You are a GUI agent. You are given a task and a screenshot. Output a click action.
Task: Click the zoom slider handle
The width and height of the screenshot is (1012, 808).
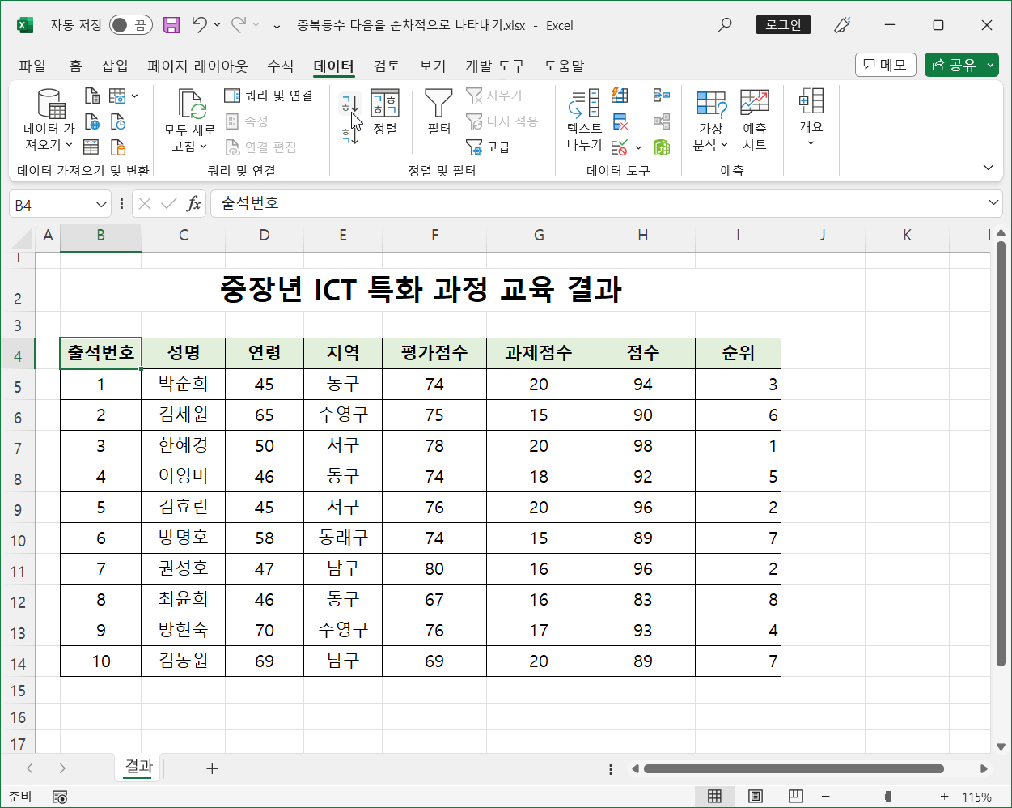pos(887,797)
